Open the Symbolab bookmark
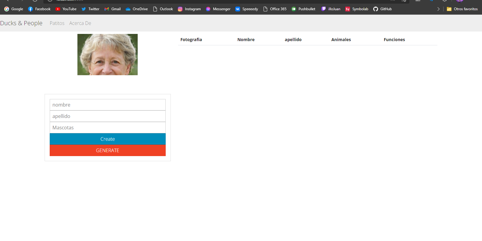This screenshot has height=241, width=482. tap(357, 9)
